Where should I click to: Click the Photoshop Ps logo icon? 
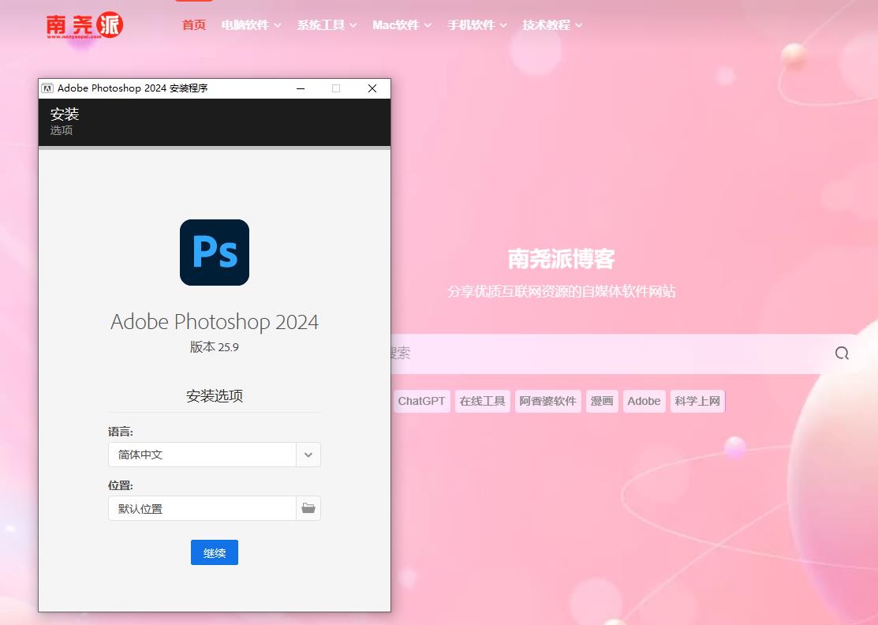215,252
